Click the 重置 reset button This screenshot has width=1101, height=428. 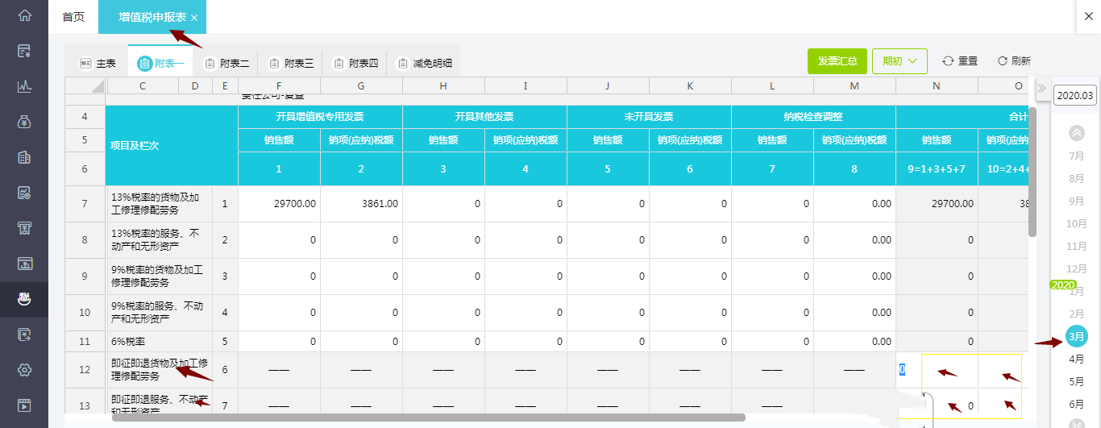(960, 61)
